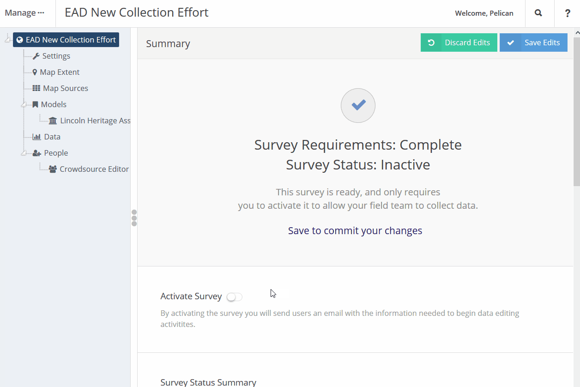Collapse the Models tree node
Image resolution: width=580 pixels, height=387 pixels.
[x=23, y=105]
